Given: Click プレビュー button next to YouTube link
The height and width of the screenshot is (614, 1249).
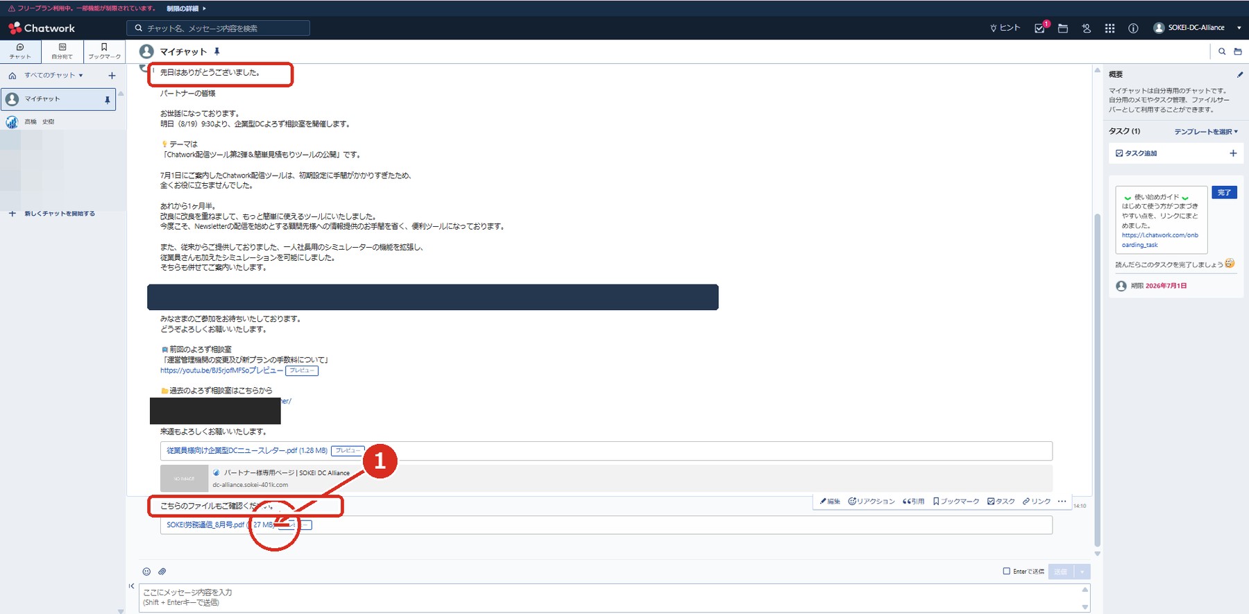Looking at the screenshot, I should 302,370.
